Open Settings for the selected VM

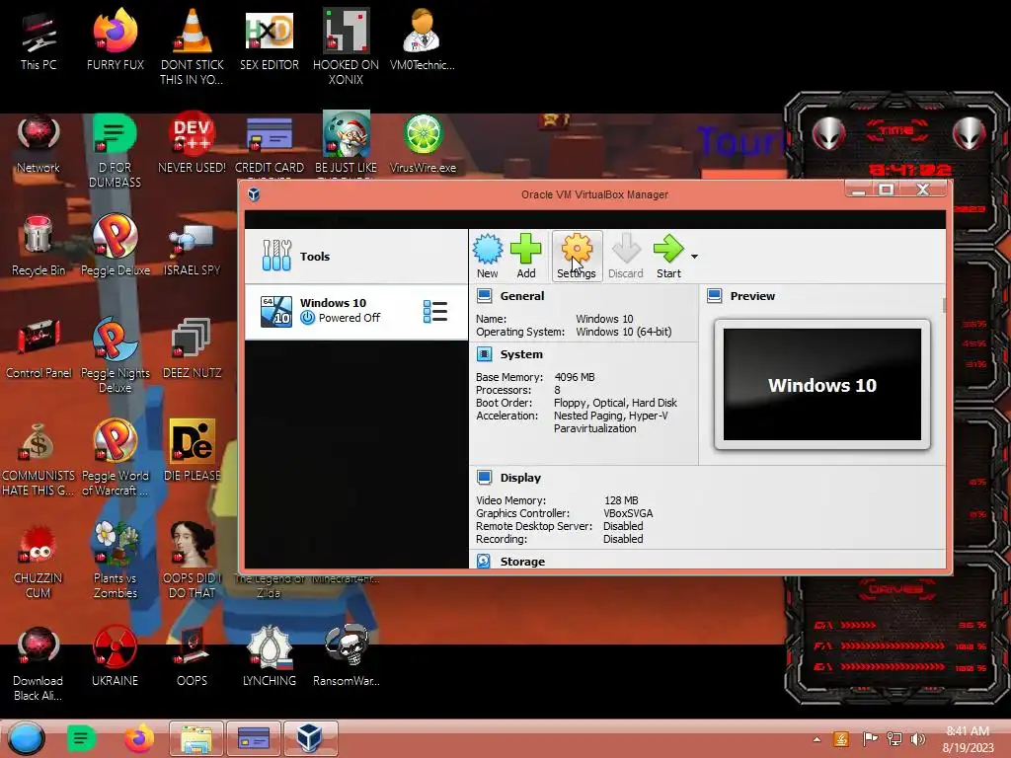tap(577, 256)
